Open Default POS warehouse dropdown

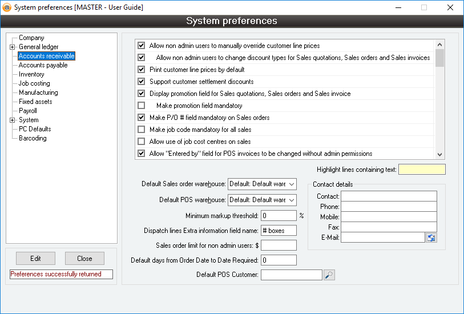[x=291, y=200]
